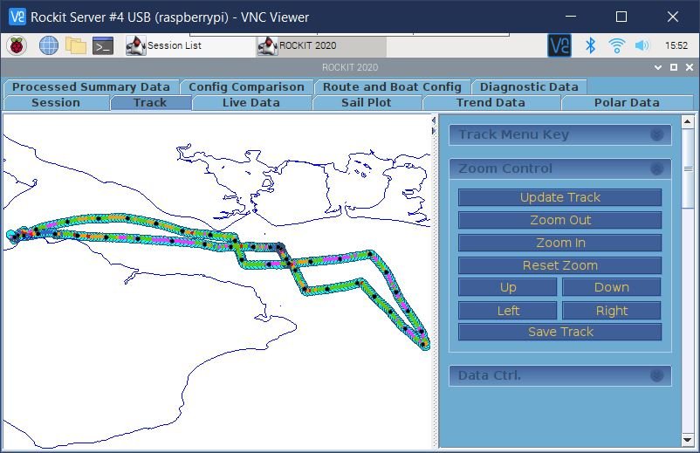Expand the Track Menu Key section
The height and width of the screenshot is (453, 700).
(x=656, y=134)
